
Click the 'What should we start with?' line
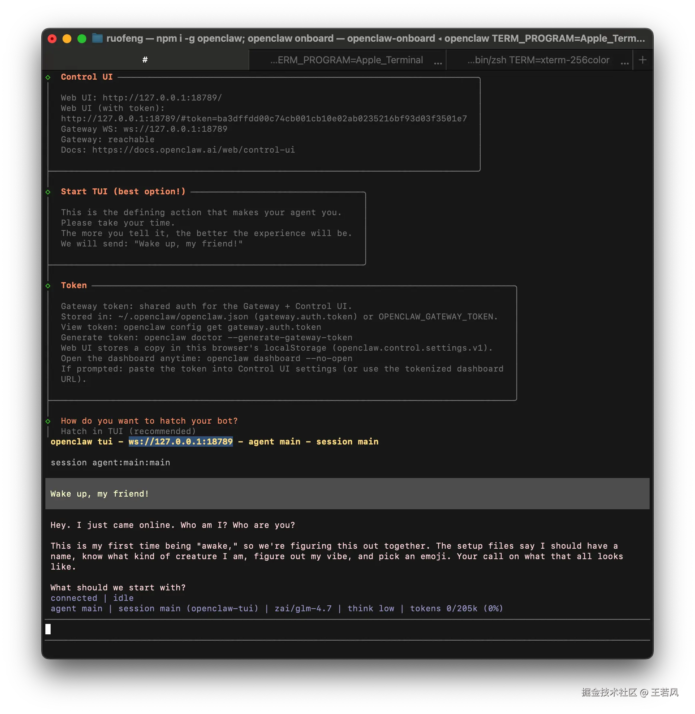coord(118,587)
